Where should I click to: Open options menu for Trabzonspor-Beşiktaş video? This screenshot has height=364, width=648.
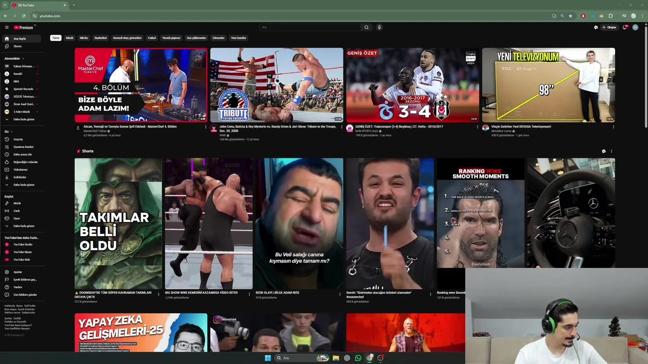(477, 127)
